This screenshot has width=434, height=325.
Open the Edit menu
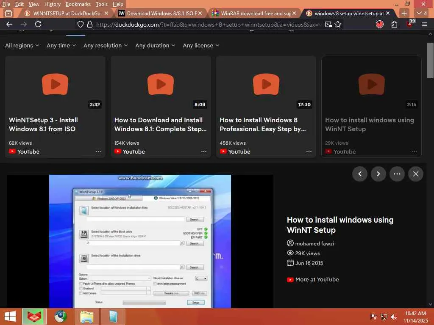(19, 4)
